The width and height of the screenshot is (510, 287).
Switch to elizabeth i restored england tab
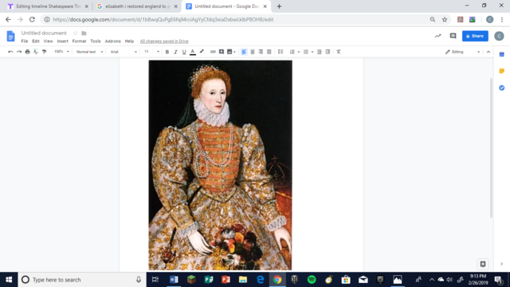(x=137, y=6)
